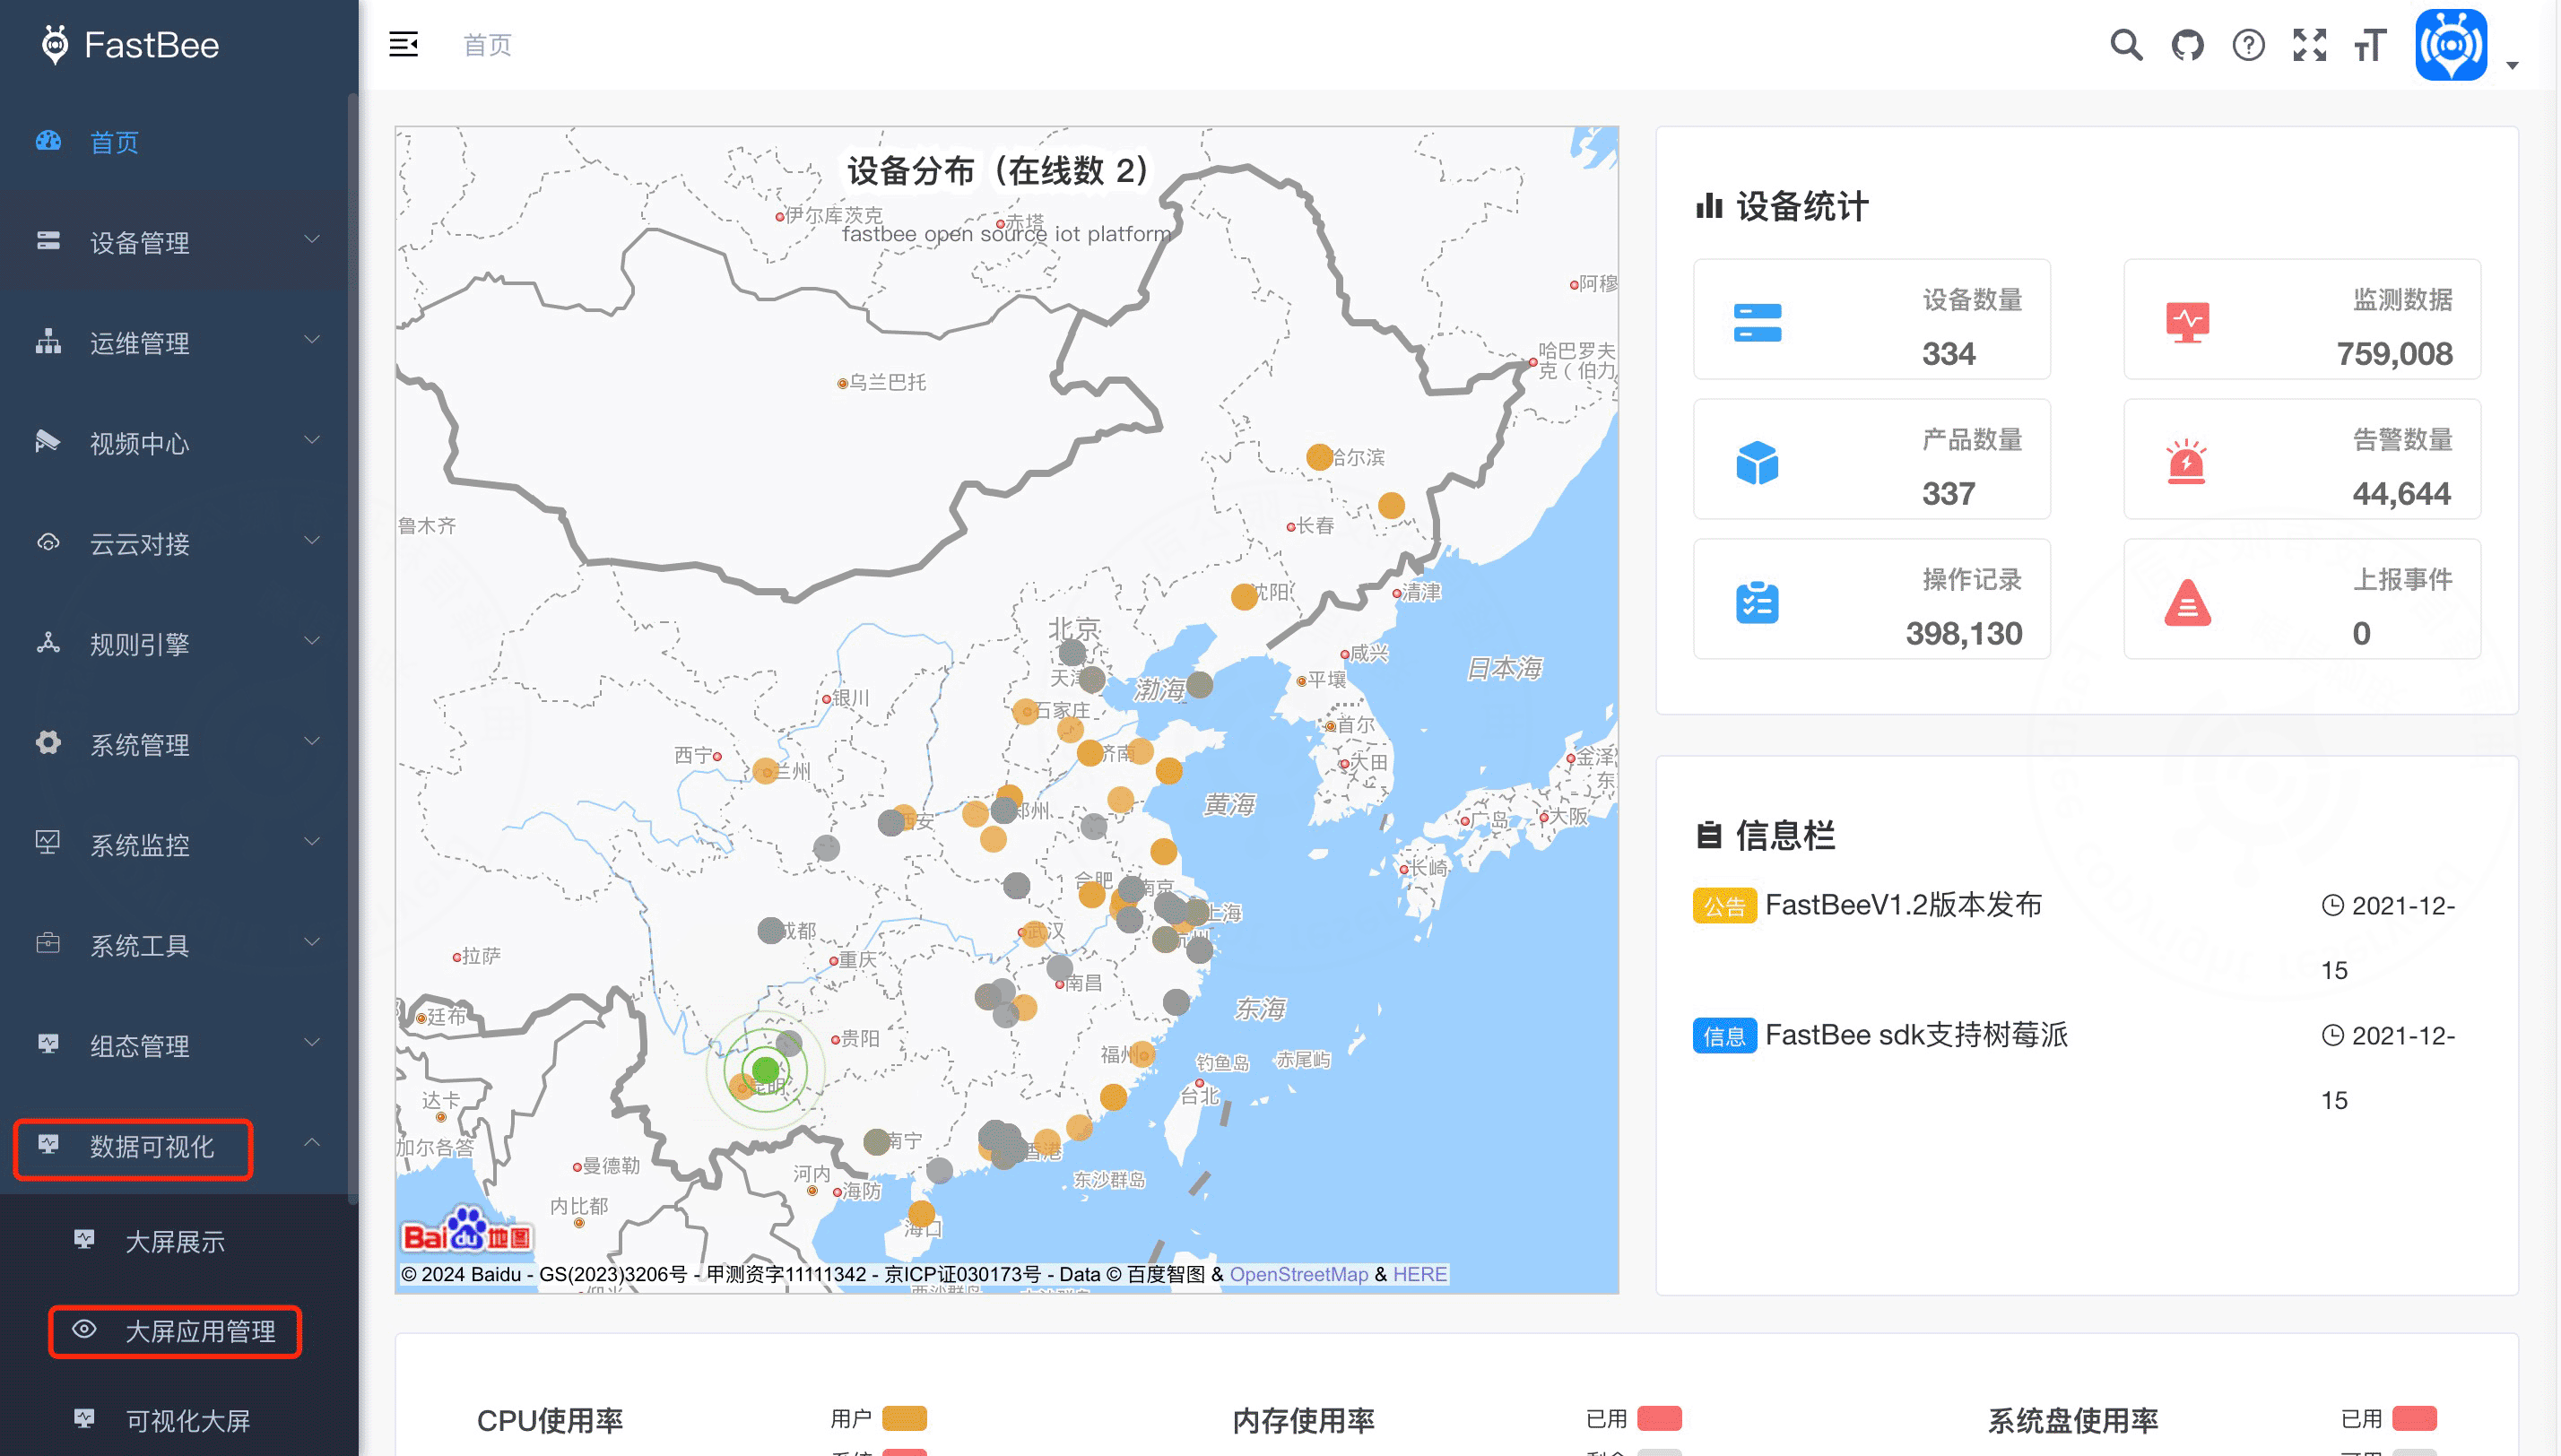
Task: Toggle the sidebar collapse hamburger icon
Action: (403, 44)
